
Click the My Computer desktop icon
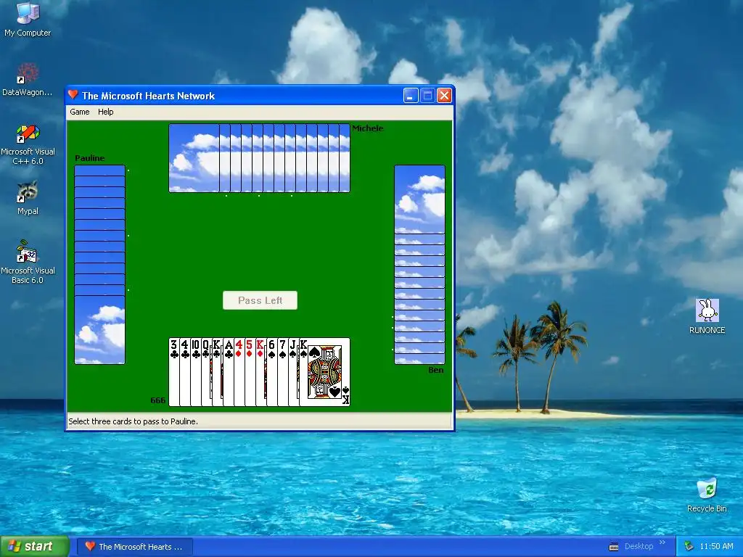(28, 20)
